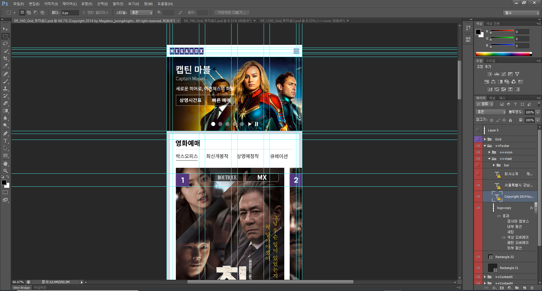Screen dimensions: 542x291
Task: Hide the Rectangle 32 layer
Action: [478, 257]
